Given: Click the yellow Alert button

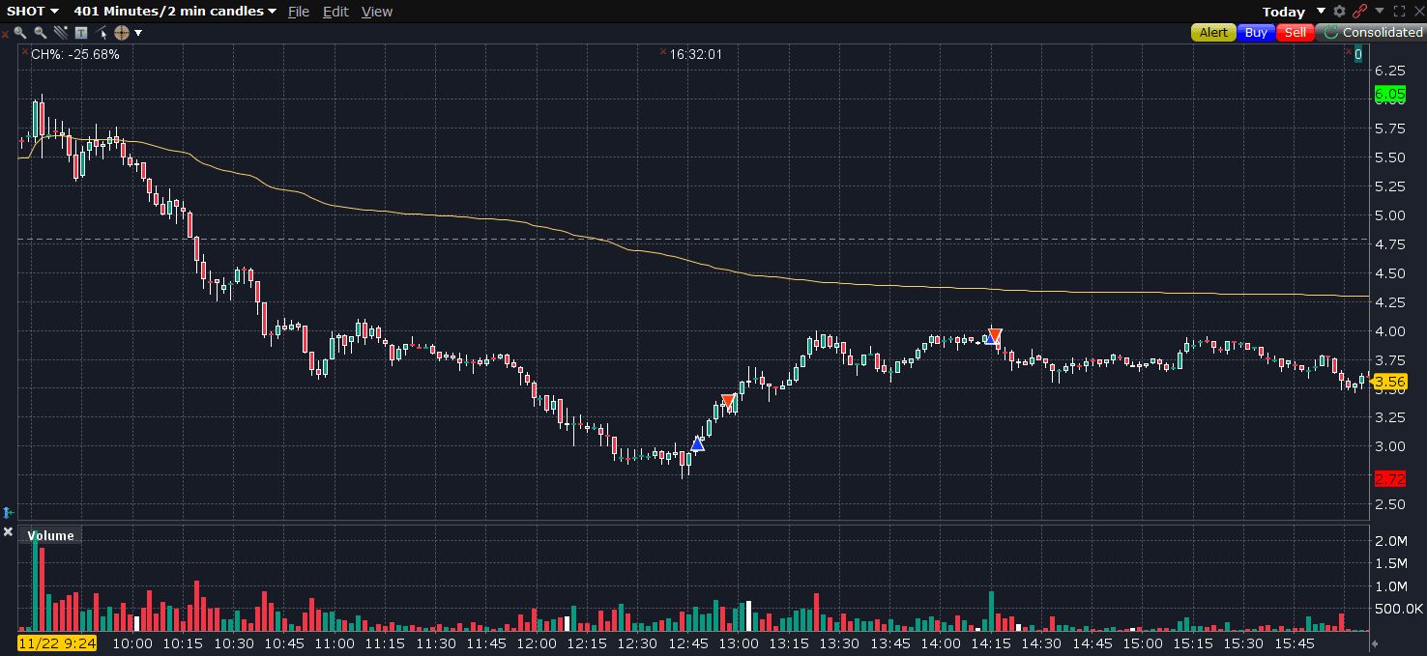Looking at the screenshot, I should (x=1213, y=33).
